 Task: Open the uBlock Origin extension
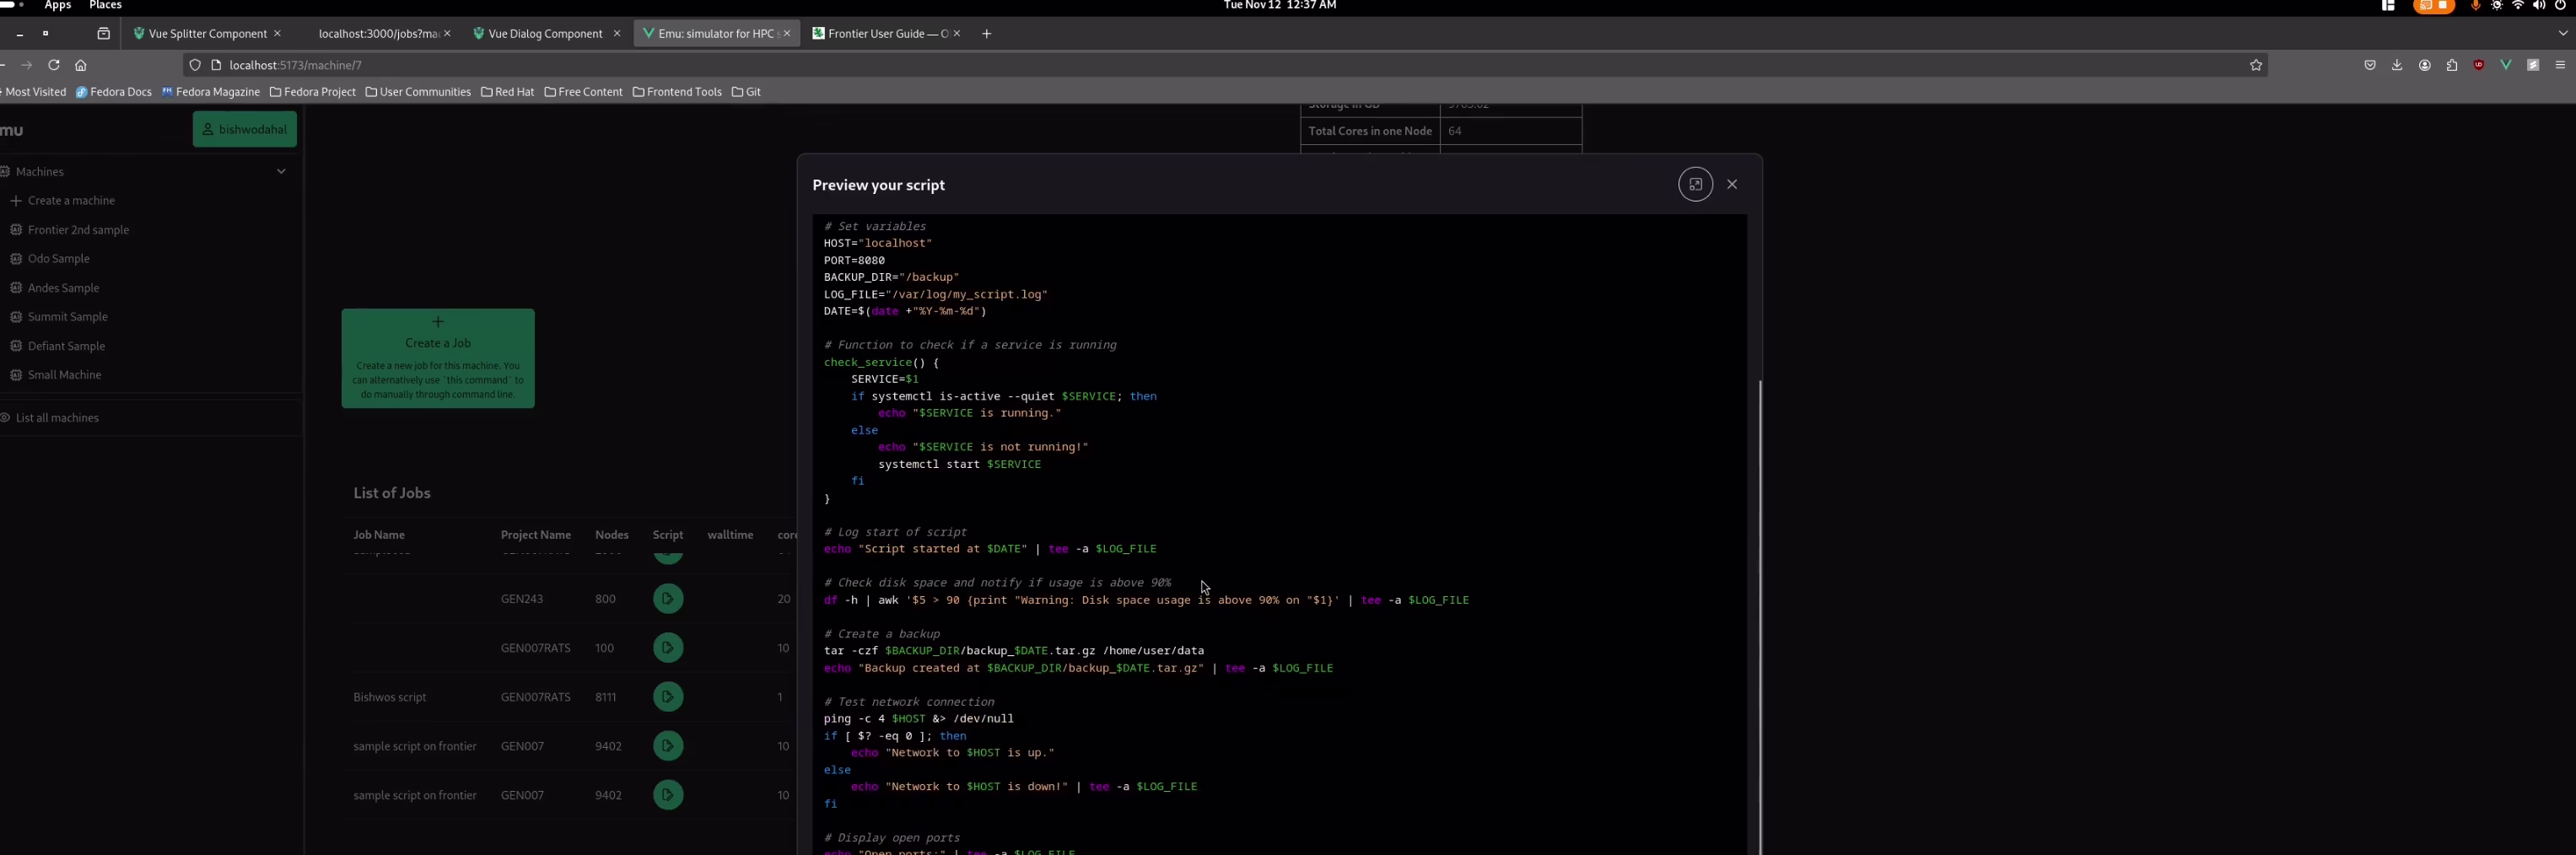tap(2478, 65)
